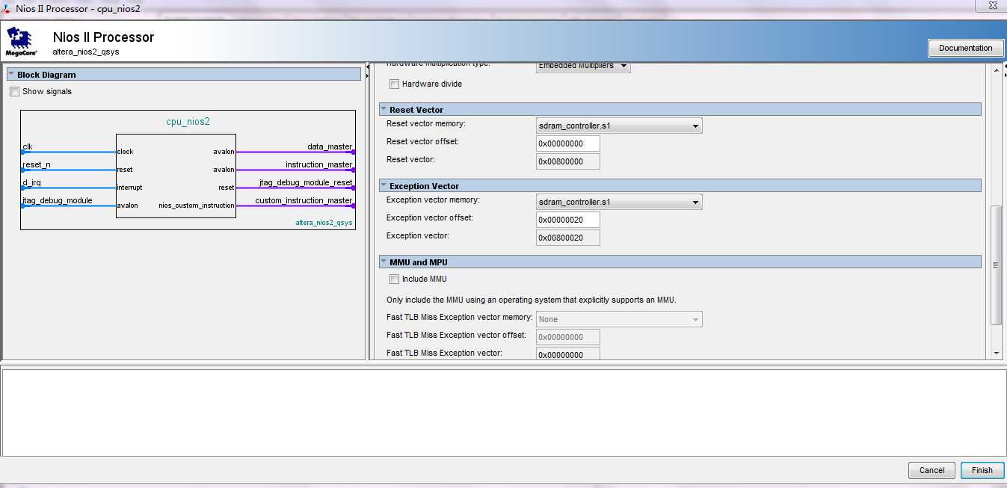The width and height of the screenshot is (1007, 488).
Task: Open the Embedded Multipliers dropdown
Action: 583,66
